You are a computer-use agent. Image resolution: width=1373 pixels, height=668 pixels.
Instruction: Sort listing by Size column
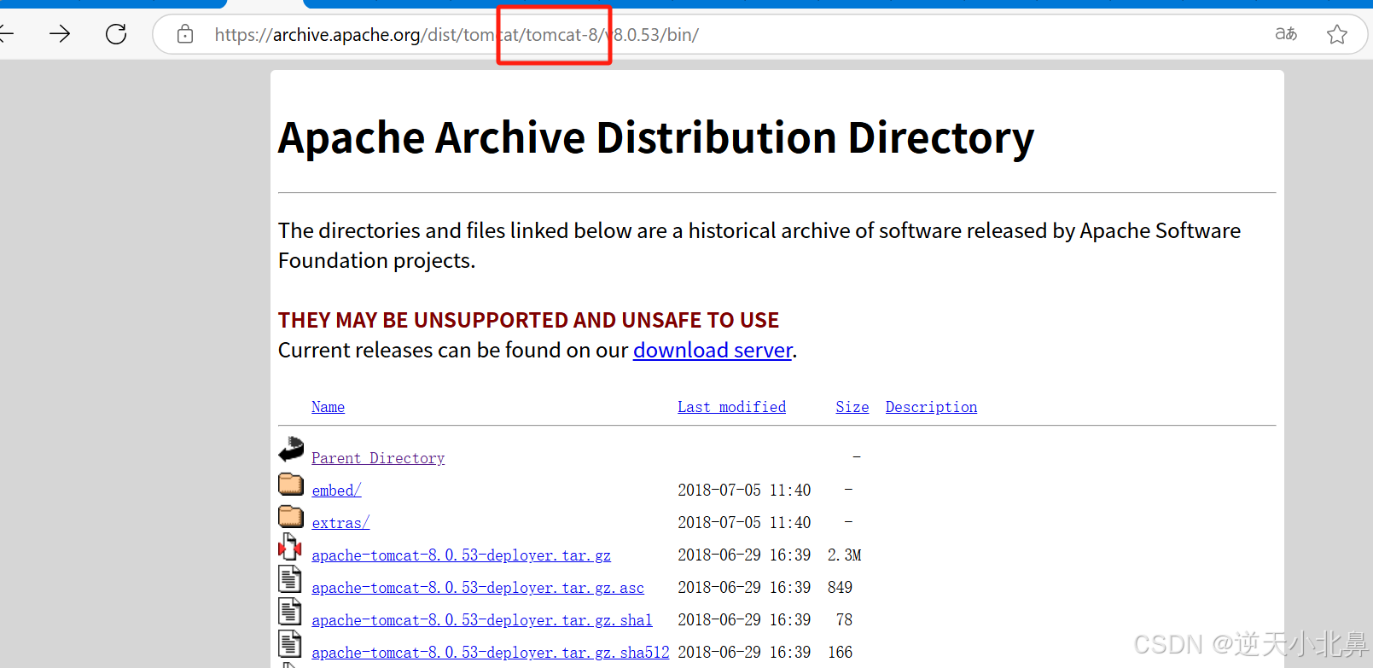click(x=852, y=407)
